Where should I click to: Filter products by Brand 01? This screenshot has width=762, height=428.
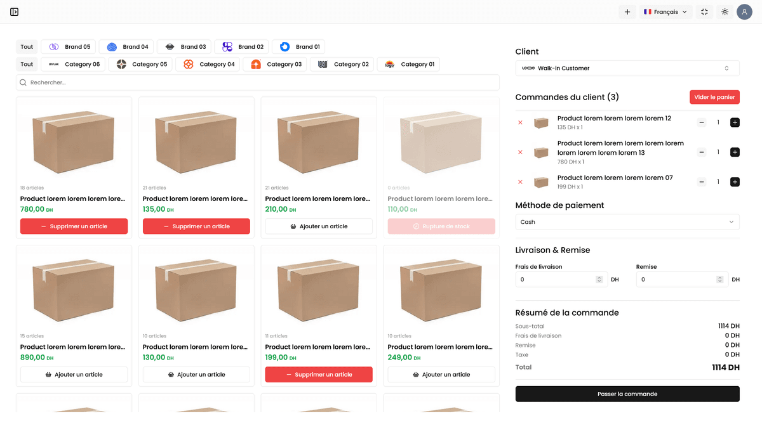[298, 47]
